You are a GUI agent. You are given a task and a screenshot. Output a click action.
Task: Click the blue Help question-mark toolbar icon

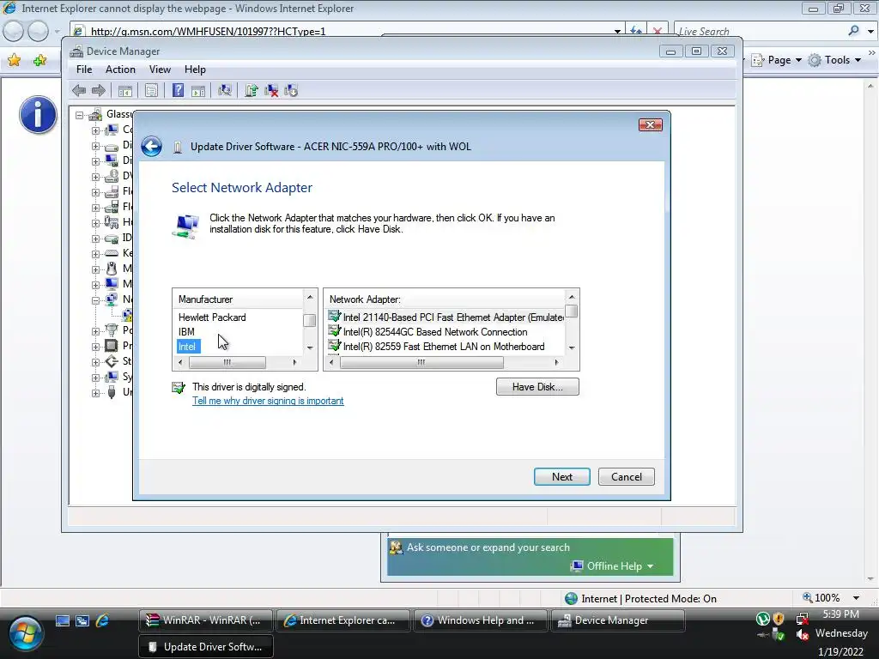point(178,90)
